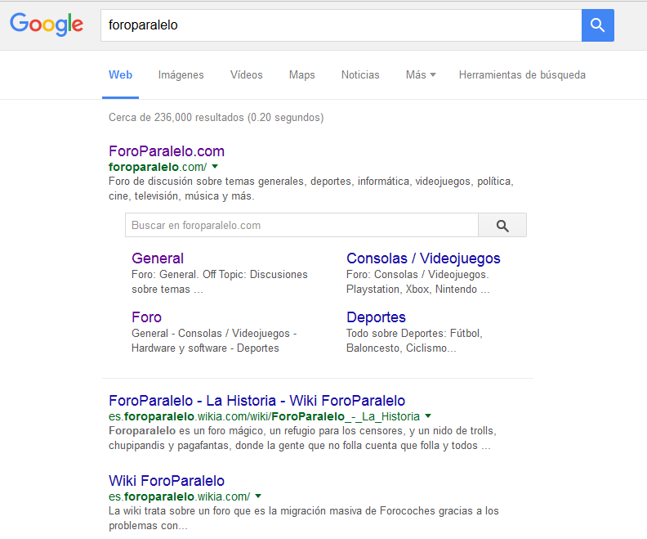Click the 'La wiki trata sobre un foro' snippet
647x539 pixels.
(304, 518)
